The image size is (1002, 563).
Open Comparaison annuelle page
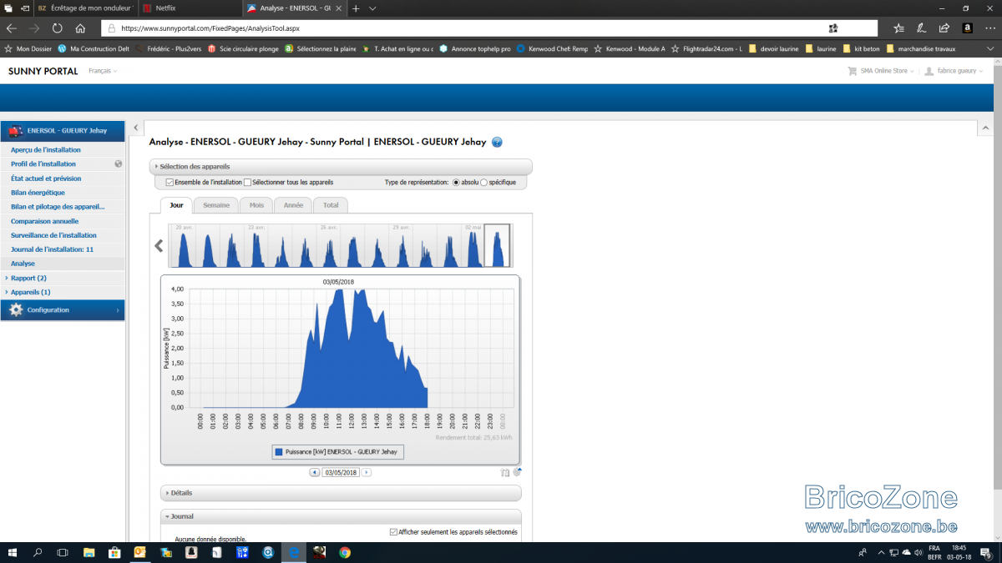click(x=44, y=221)
